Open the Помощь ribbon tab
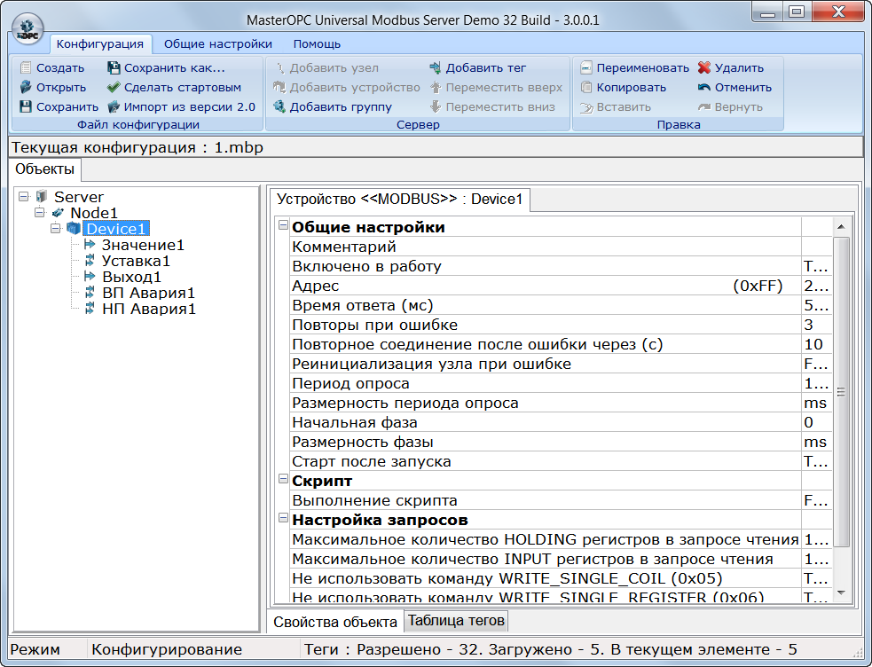The height and width of the screenshot is (667, 872). [x=317, y=43]
